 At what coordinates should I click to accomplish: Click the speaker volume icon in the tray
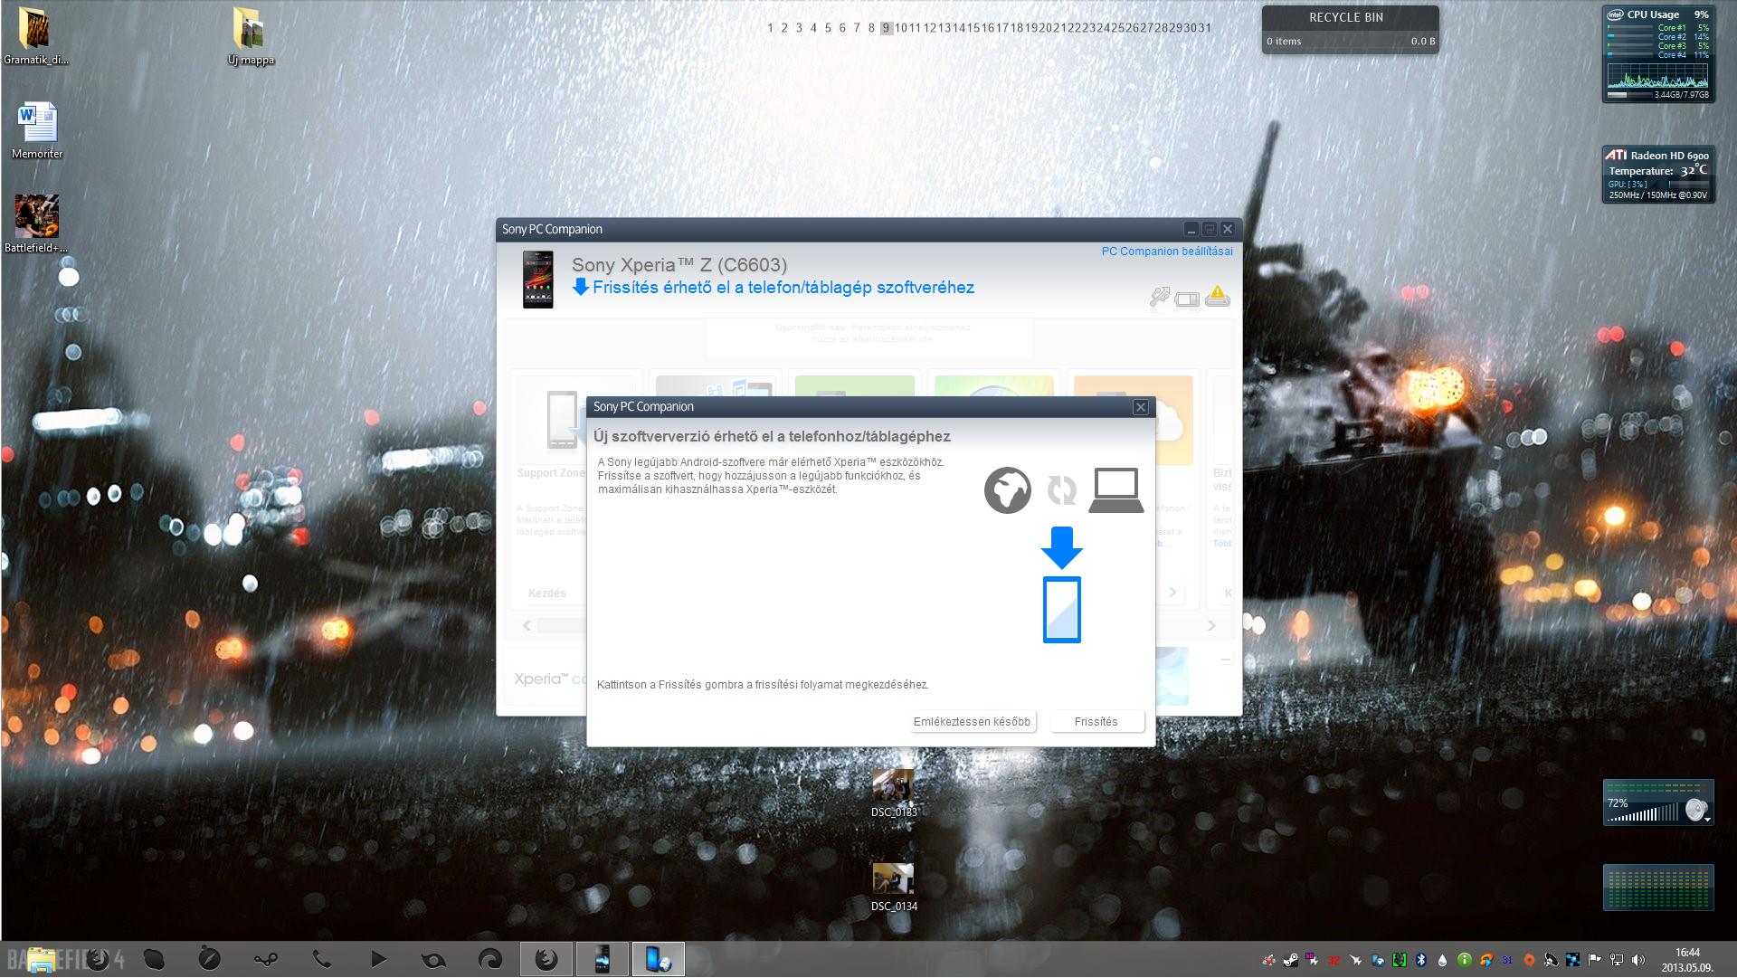click(x=1637, y=960)
